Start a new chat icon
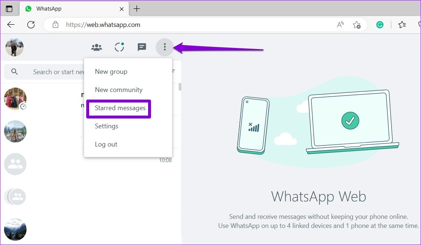Screen dimensions: 421x245 (x=142, y=48)
